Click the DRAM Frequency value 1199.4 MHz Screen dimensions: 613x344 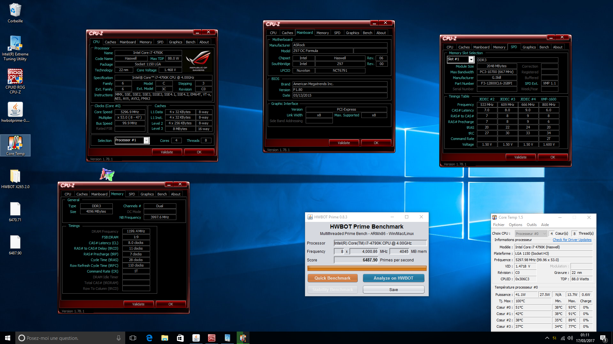click(136, 231)
